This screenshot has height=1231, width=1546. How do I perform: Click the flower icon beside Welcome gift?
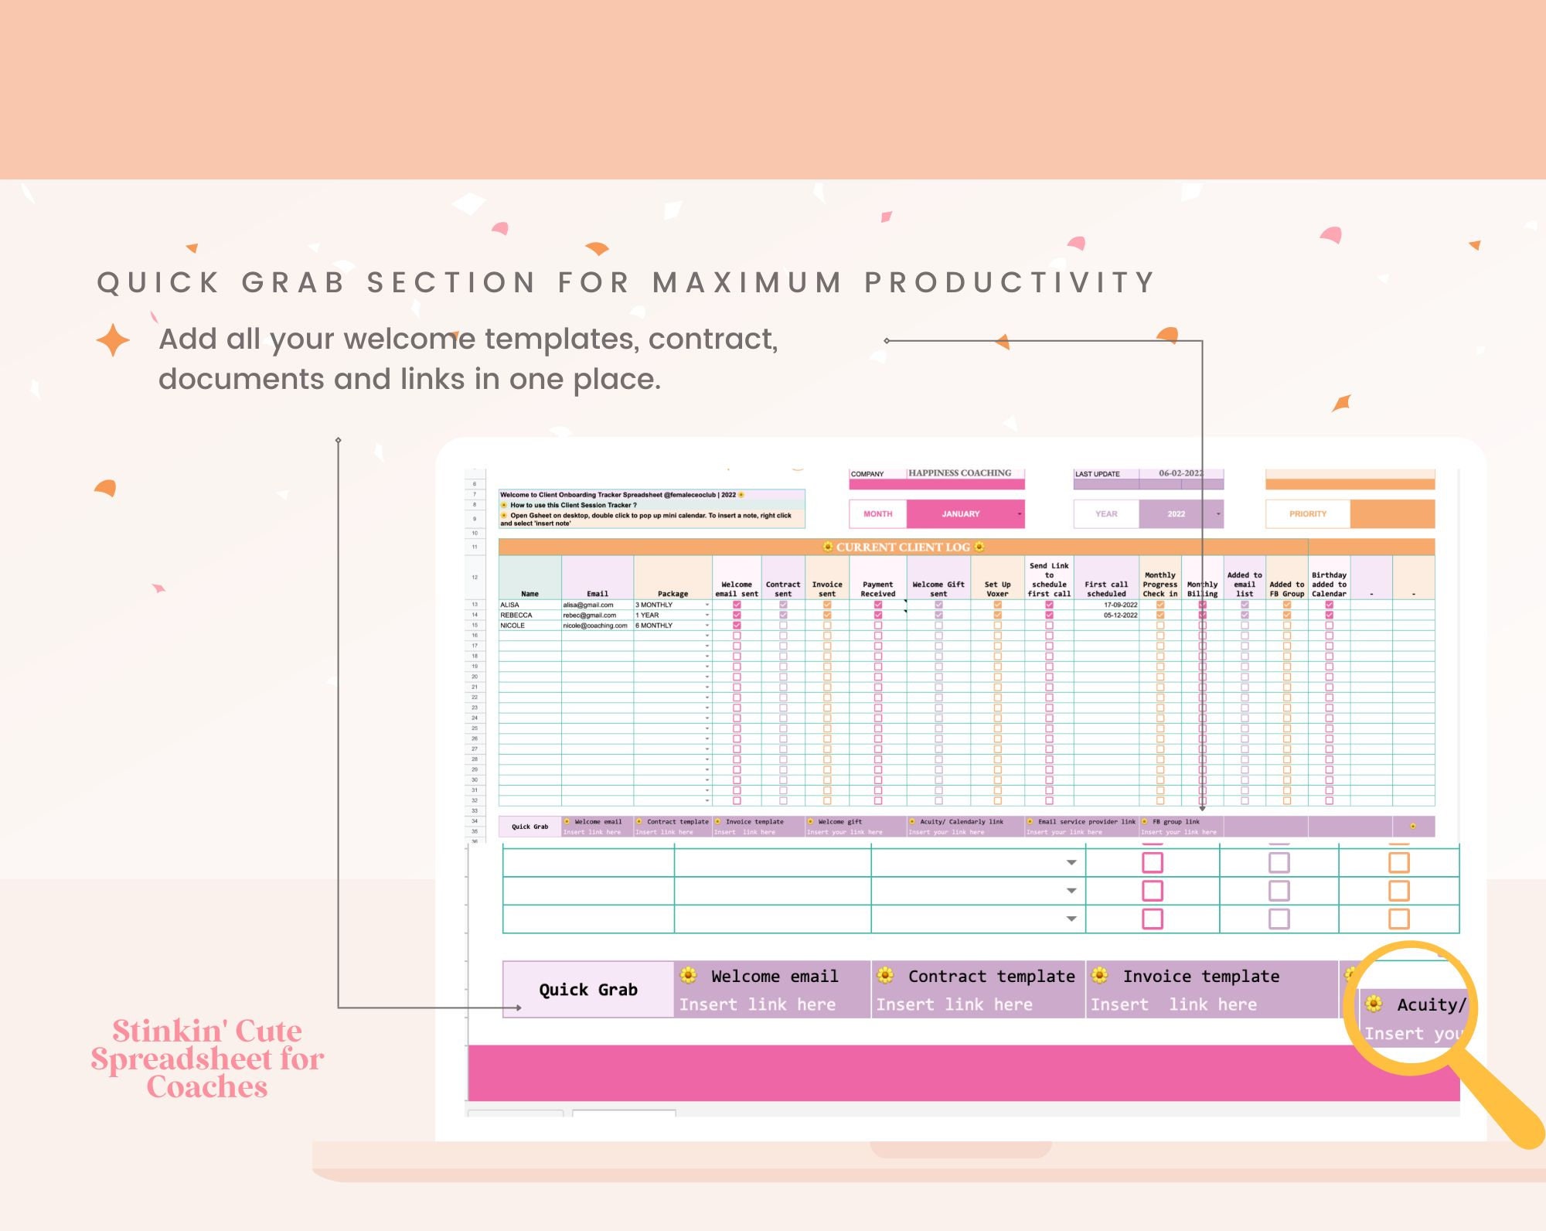[x=809, y=821]
